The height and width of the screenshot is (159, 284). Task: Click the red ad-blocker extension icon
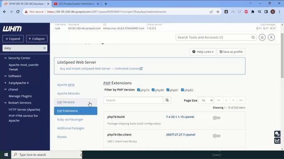(x=246, y=12)
